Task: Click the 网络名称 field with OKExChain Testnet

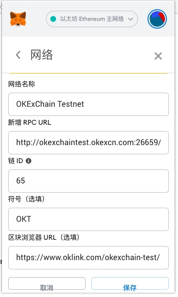Action: click(89, 104)
